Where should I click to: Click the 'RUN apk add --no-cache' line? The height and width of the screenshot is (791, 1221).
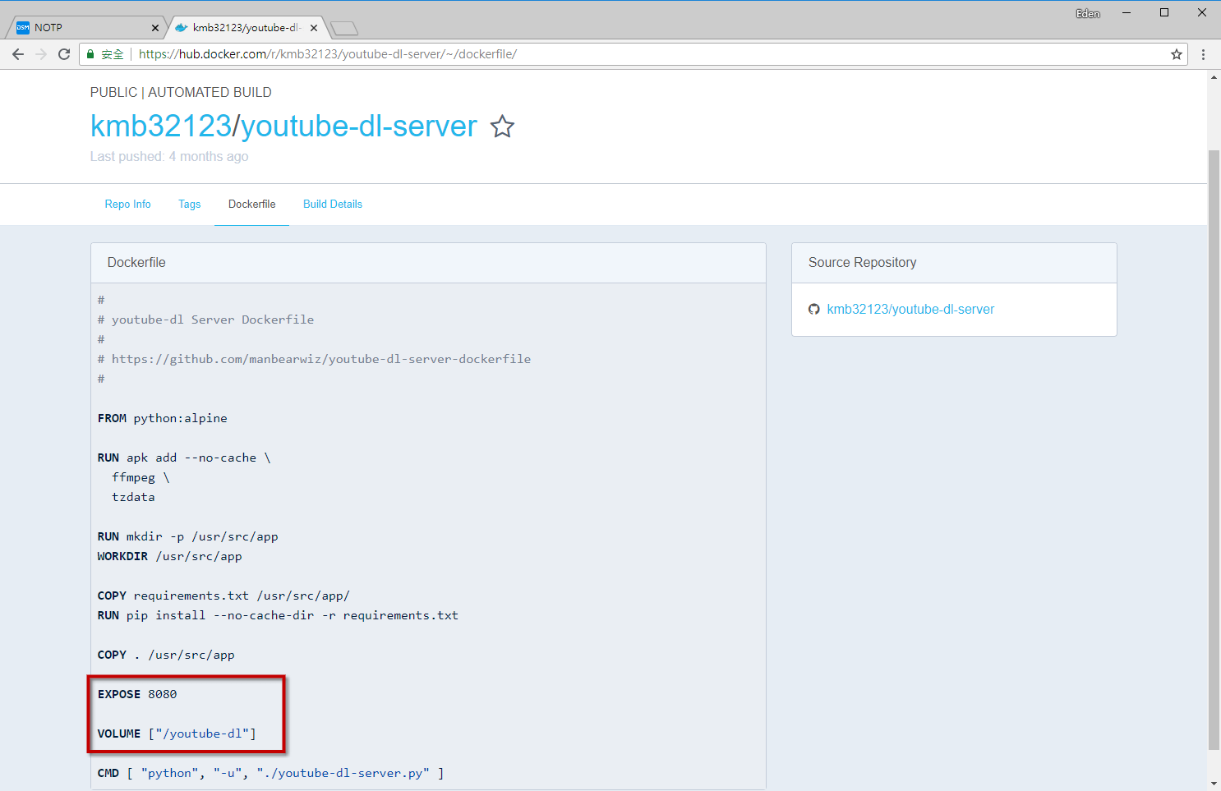(184, 458)
